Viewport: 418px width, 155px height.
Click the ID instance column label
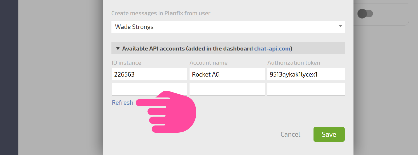point(126,63)
